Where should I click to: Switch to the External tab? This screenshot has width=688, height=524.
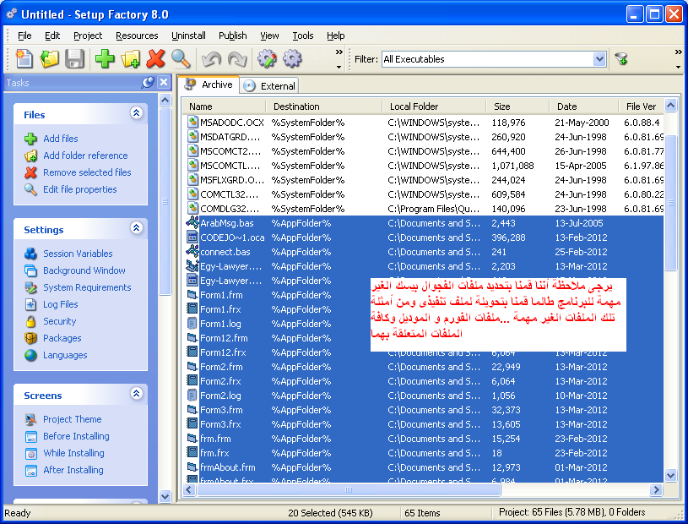[x=270, y=85]
